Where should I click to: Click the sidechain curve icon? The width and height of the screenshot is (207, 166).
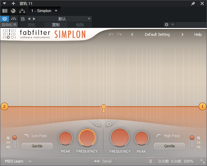(x=13, y=19)
